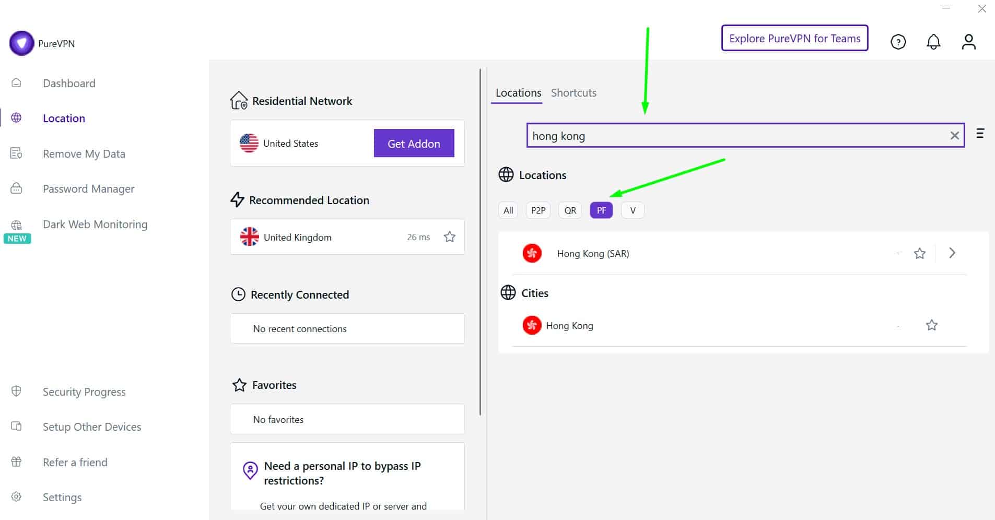
Task: Connect to Hong Kong city entry
Action: [x=569, y=325]
